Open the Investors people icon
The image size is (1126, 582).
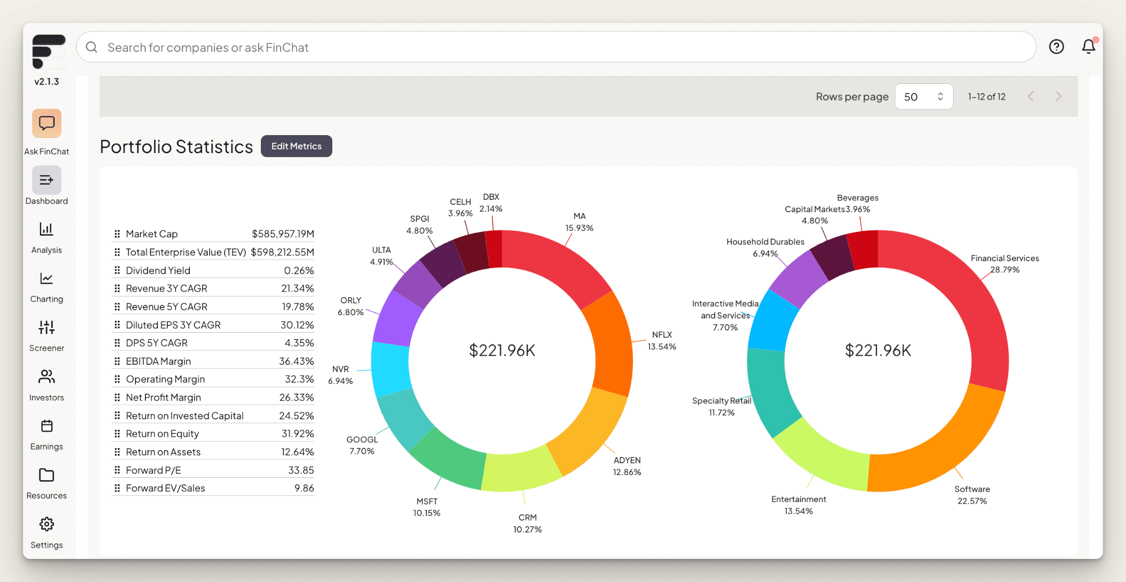coord(47,377)
